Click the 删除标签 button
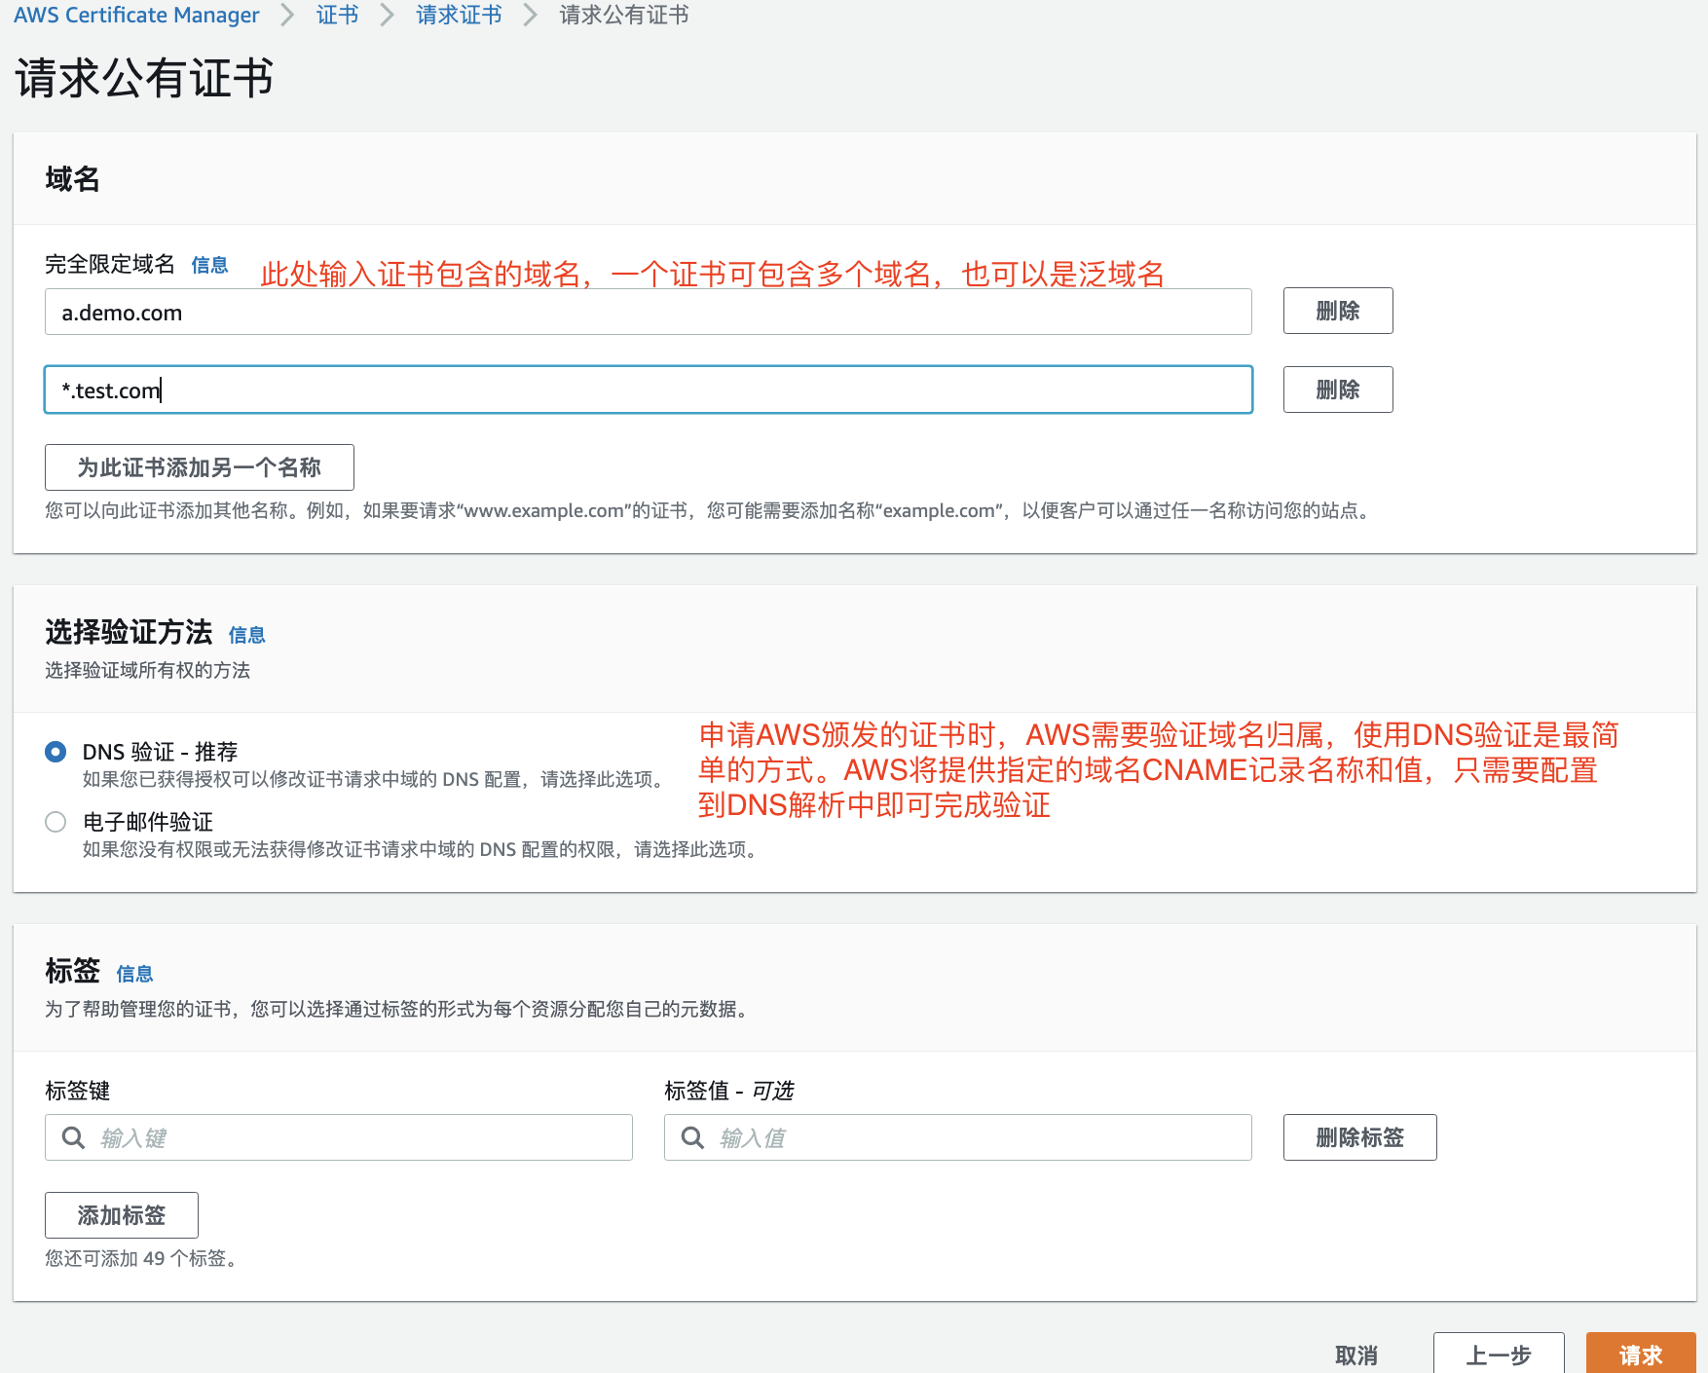The height and width of the screenshot is (1373, 1708). pos(1359,1136)
